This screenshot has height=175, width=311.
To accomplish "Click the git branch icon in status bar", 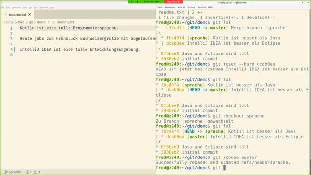I will coord(6,172).
